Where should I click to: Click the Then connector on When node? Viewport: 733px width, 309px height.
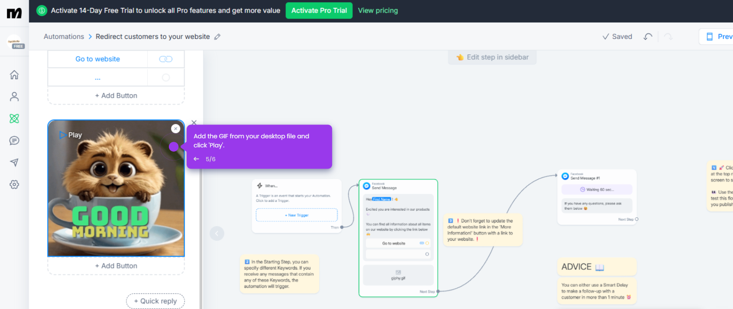pos(342,227)
